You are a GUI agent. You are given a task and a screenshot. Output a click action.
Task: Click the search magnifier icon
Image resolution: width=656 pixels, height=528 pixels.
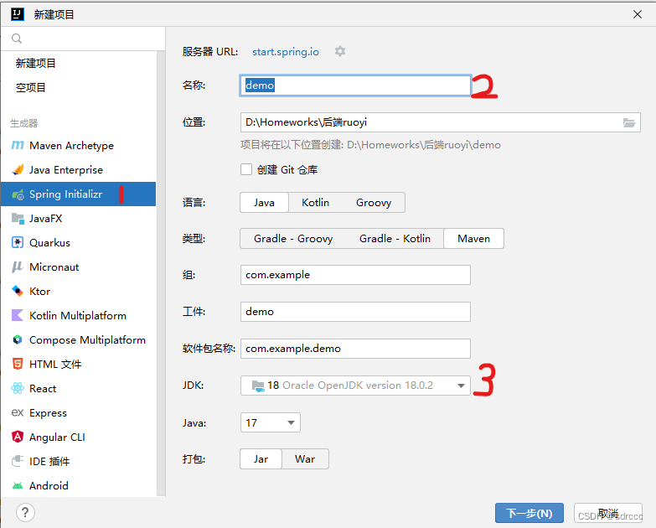[x=16, y=39]
